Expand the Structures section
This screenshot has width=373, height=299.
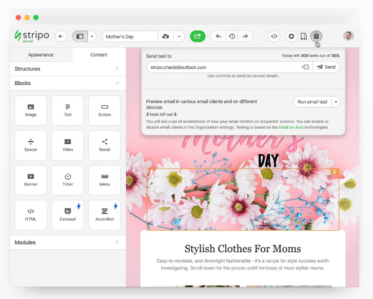pos(67,69)
